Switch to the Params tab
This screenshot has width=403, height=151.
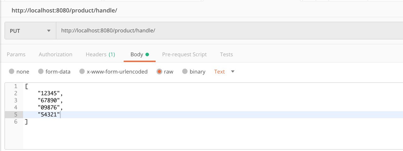[x=16, y=54]
